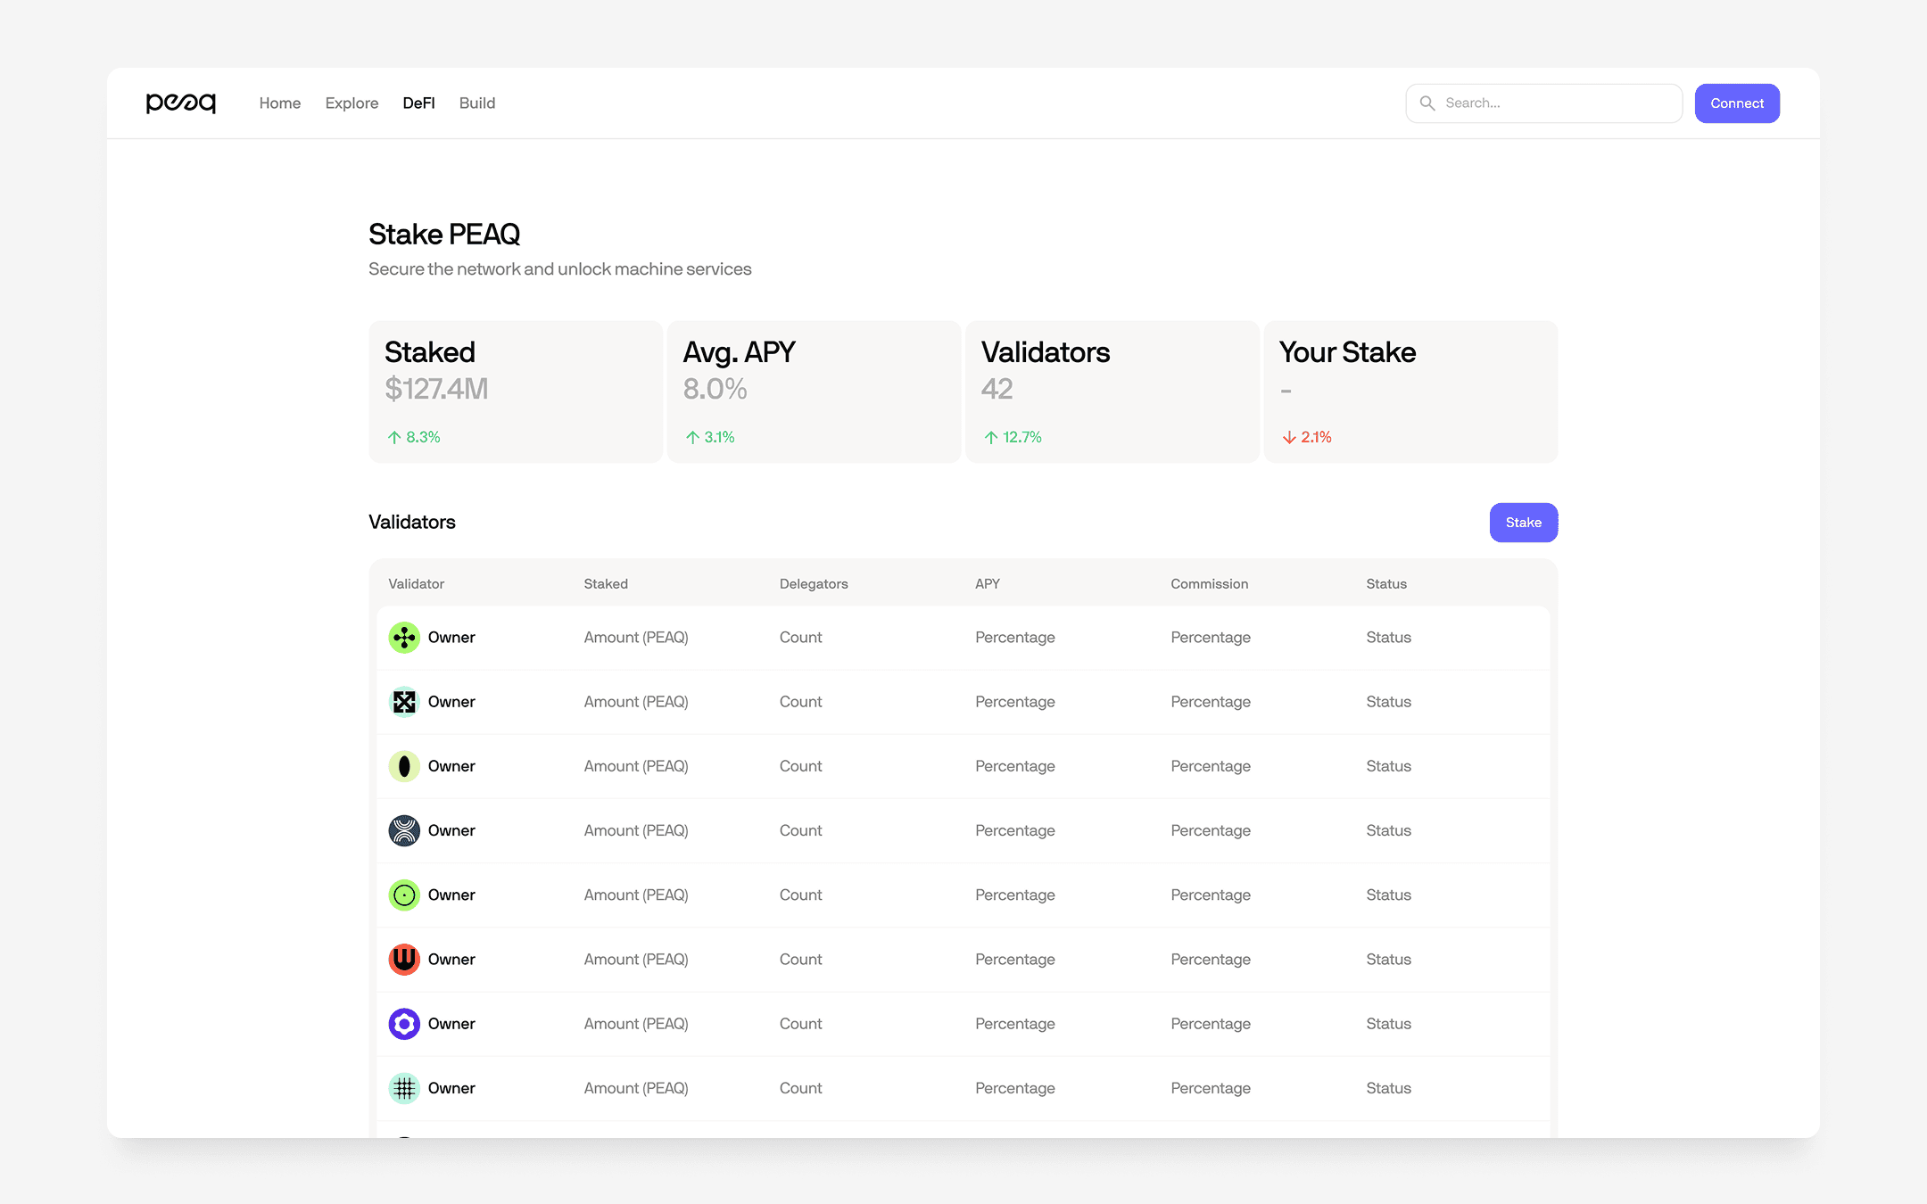
Task: Click the Stake button above the table
Action: [1524, 523]
